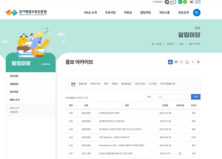222x159 pixels.
Task: Select the 인포그래픽 category tab
Action: (140, 84)
